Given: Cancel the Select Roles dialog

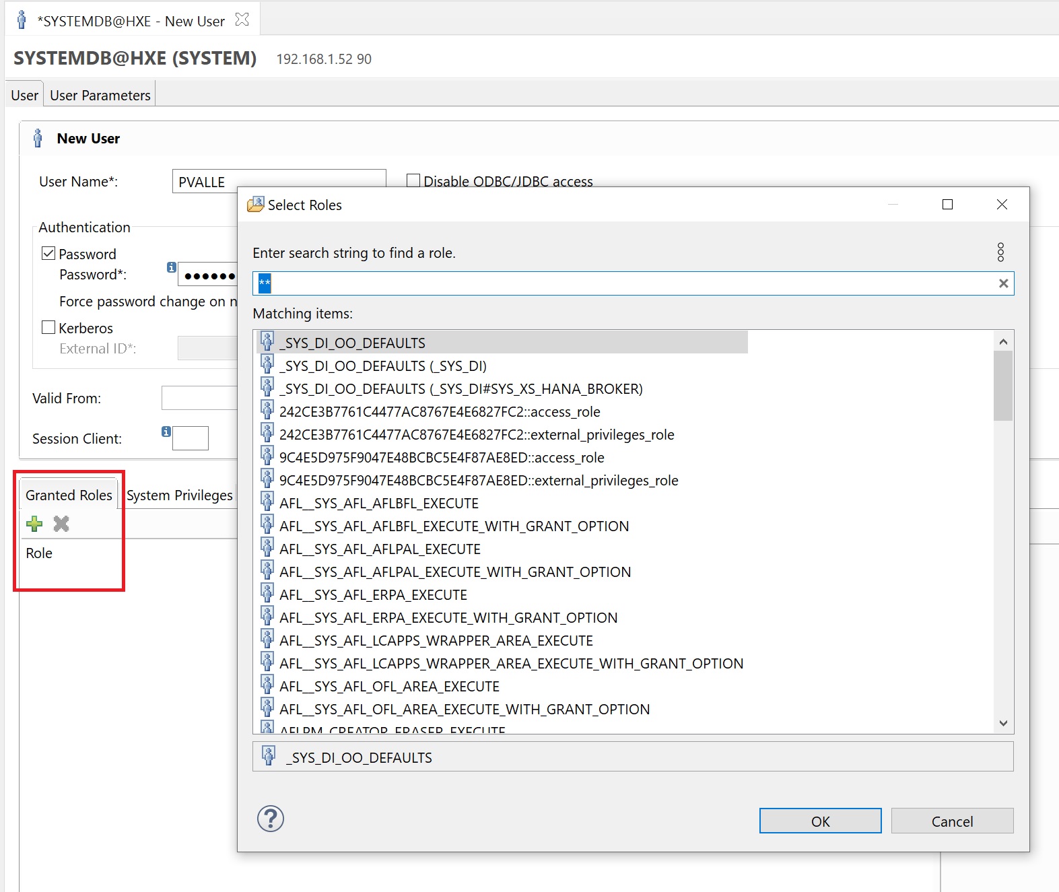Looking at the screenshot, I should click(952, 821).
